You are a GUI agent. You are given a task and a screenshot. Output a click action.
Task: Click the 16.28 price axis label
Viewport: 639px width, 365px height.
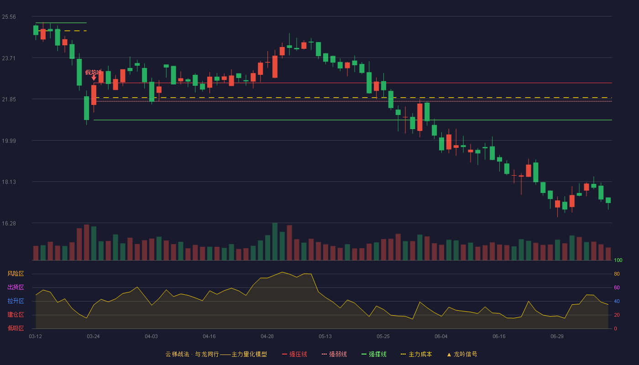pos(9,223)
